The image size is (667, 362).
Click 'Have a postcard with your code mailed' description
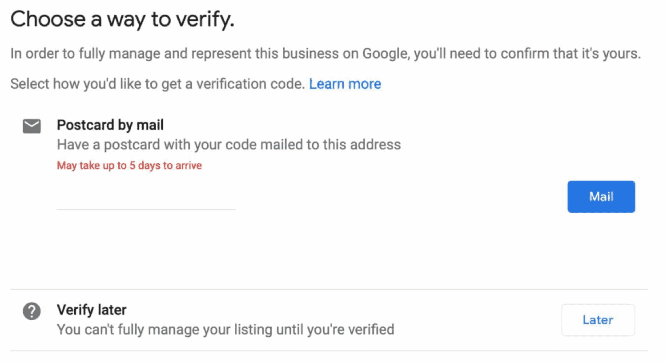[229, 145]
